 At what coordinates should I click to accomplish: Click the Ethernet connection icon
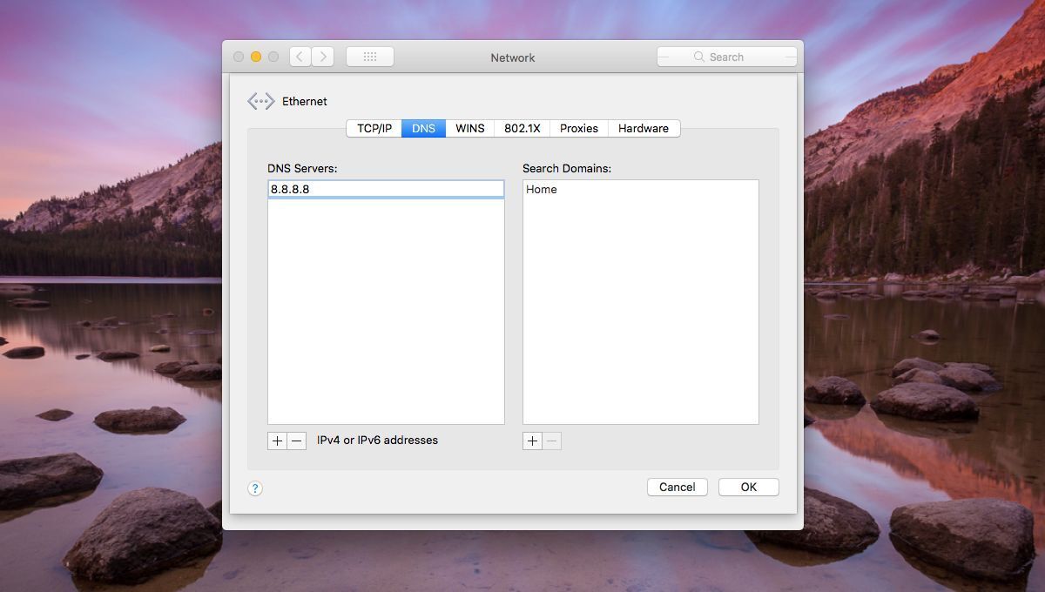[260, 101]
